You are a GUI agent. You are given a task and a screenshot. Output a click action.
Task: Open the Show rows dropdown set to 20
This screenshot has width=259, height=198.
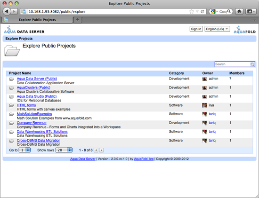pyautogui.click(x=64, y=150)
